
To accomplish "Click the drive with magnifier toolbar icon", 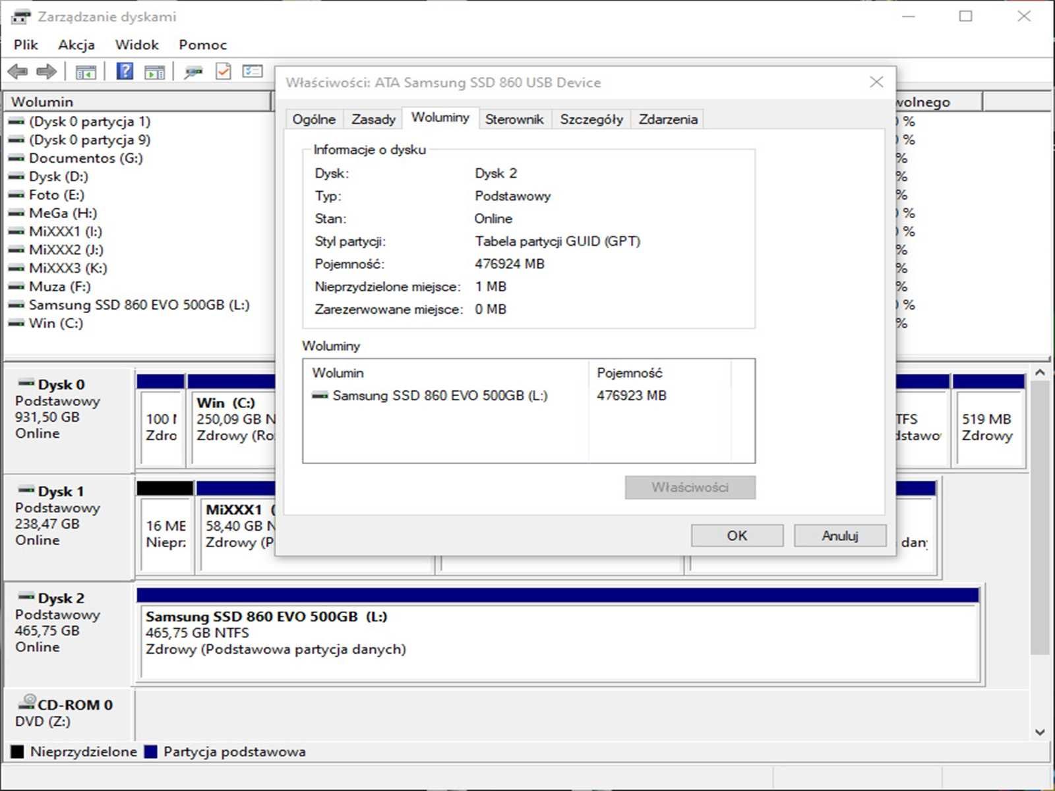I will [x=193, y=72].
